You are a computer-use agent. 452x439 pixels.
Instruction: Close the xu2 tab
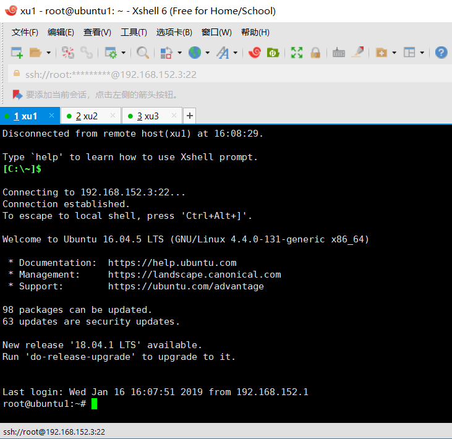tap(113, 116)
